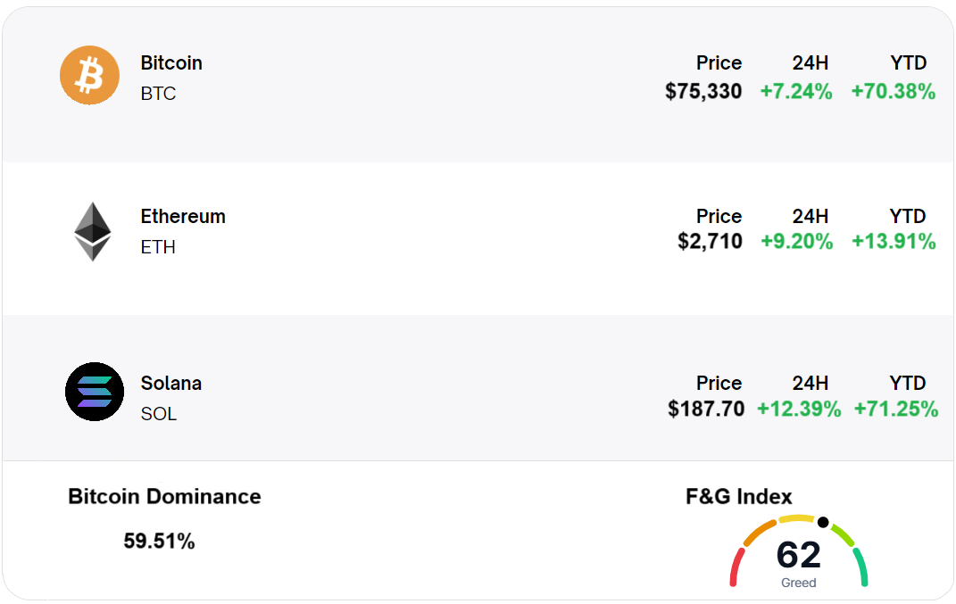Click the Bitcoin Dominance heading
The image size is (956, 604).
(x=164, y=497)
